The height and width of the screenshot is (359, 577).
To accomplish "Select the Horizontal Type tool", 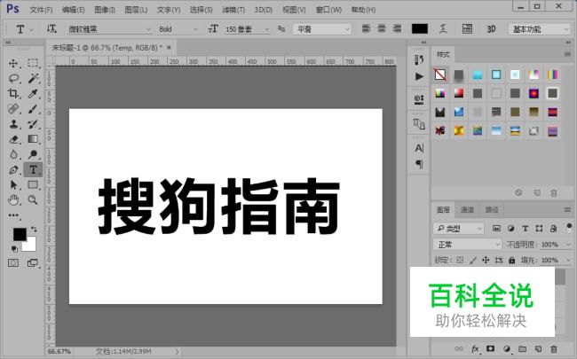I will coord(33,170).
